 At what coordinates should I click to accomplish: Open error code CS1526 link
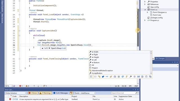[15, 99]
